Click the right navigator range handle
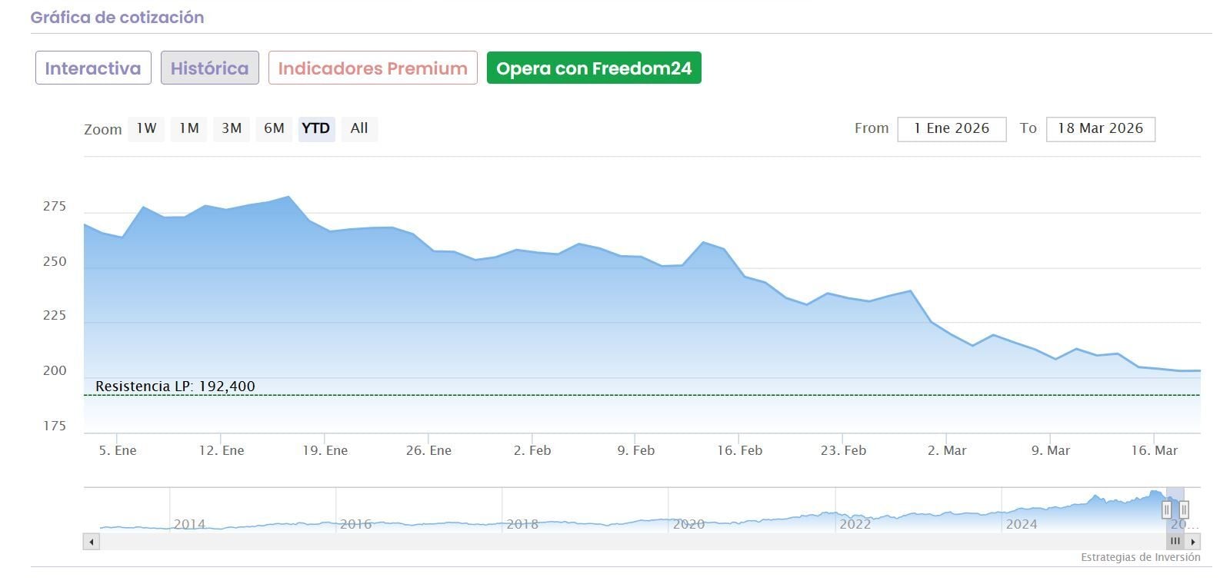The height and width of the screenshot is (584, 1220). click(x=1185, y=509)
